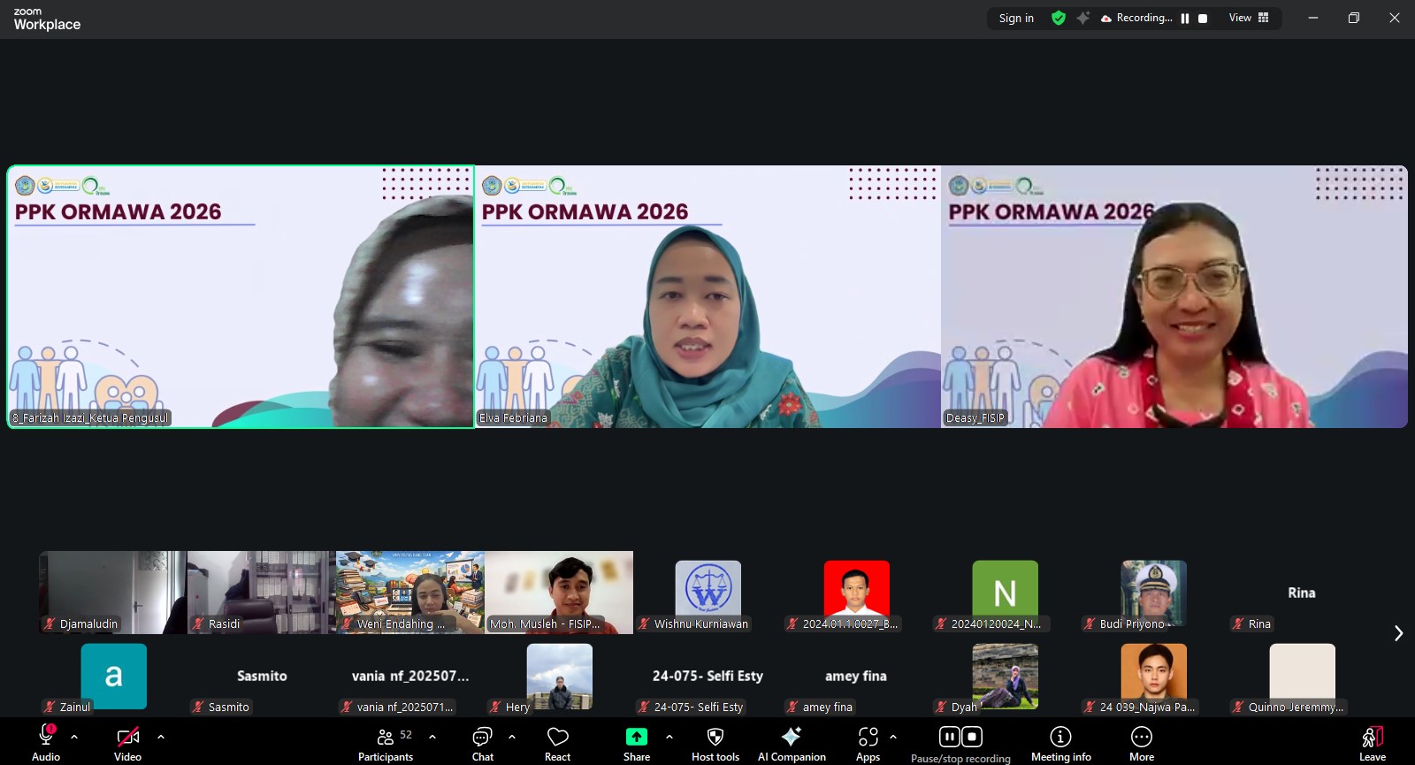The height and width of the screenshot is (765, 1415).
Task: Expand share options arrow beside Share
Action: pos(669,736)
